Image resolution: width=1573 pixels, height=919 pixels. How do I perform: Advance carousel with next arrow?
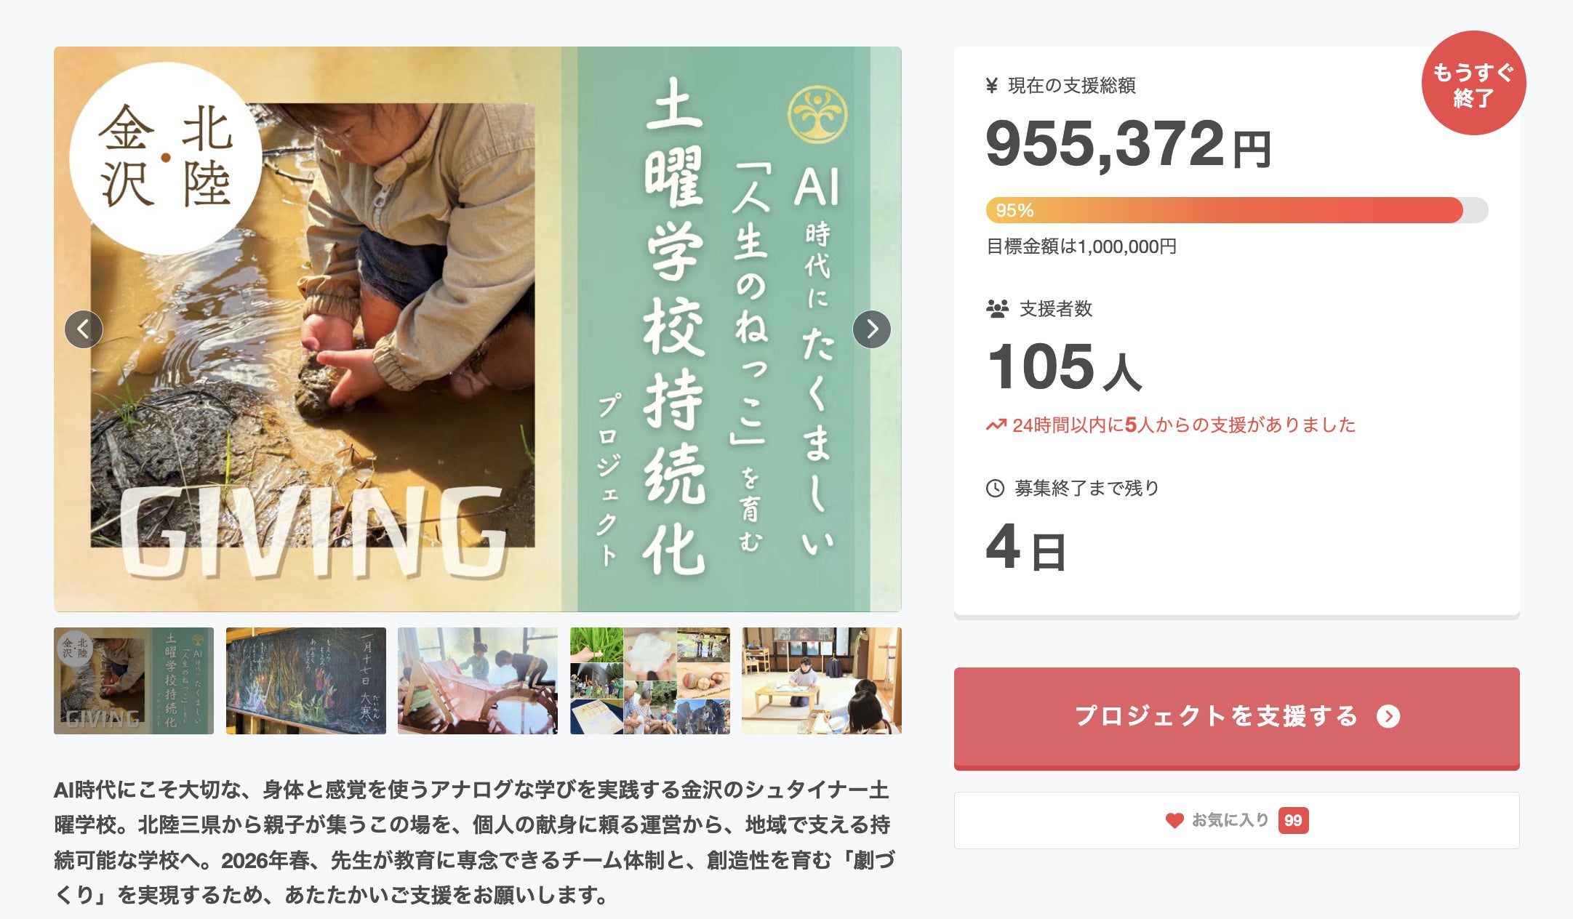(x=871, y=329)
